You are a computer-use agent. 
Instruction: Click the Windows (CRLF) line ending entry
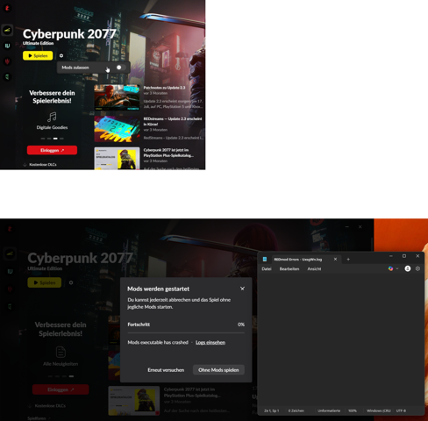click(379, 410)
